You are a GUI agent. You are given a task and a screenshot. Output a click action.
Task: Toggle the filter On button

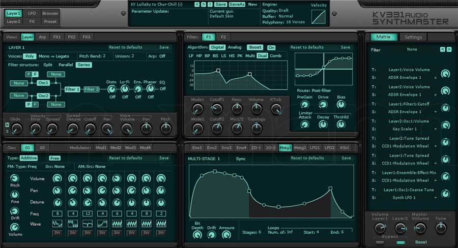coord(271,48)
